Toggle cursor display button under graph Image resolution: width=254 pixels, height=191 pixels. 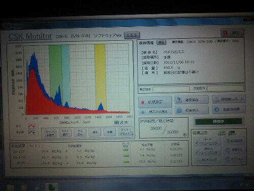[50, 133]
